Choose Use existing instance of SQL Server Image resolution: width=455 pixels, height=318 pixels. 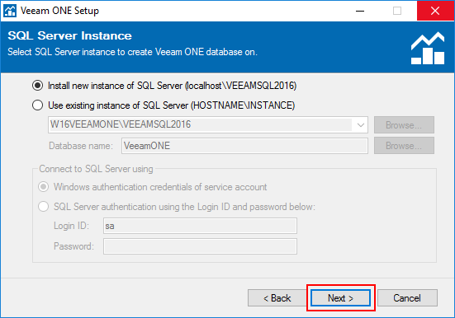(x=37, y=105)
